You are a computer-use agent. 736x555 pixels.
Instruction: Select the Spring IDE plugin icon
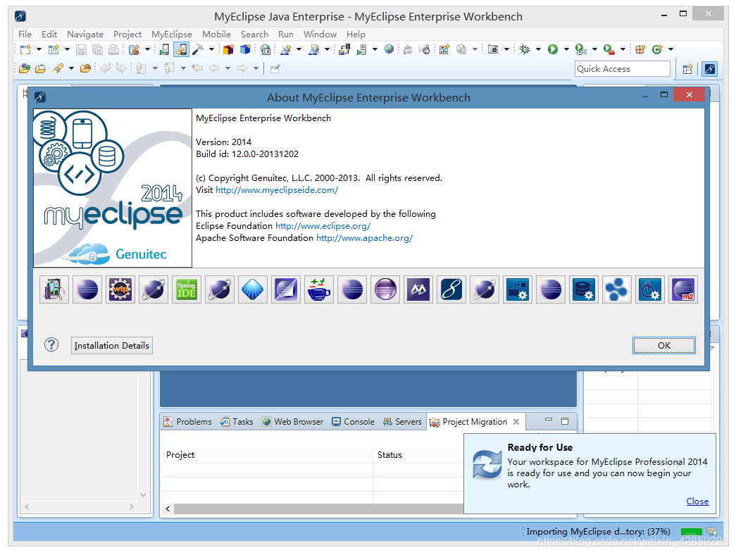(187, 289)
